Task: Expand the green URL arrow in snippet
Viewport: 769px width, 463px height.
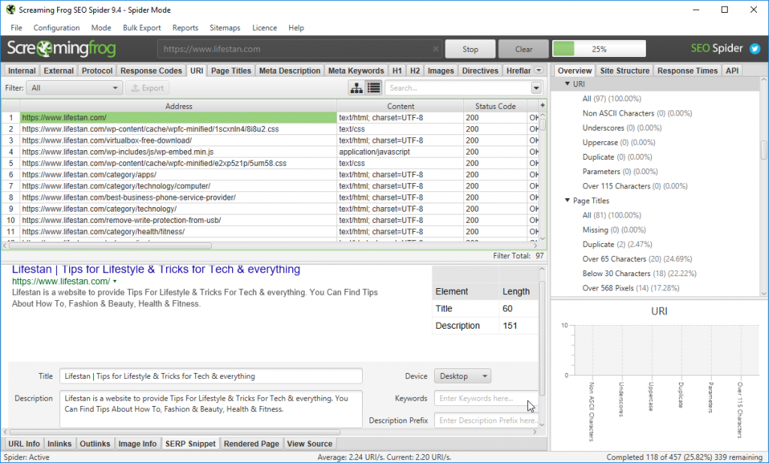Action: click(115, 281)
